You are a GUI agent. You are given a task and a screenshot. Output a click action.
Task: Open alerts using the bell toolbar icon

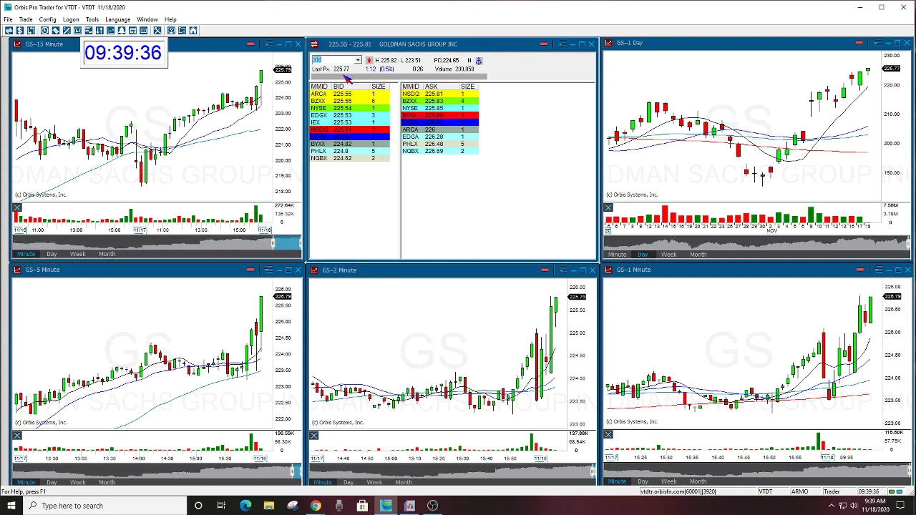point(122,31)
